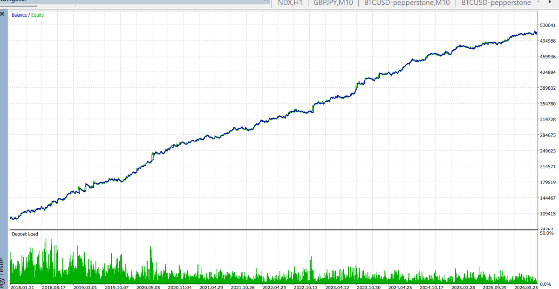559x289 pixels.
Task: Click the 319728 axis value
Action: (549, 119)
